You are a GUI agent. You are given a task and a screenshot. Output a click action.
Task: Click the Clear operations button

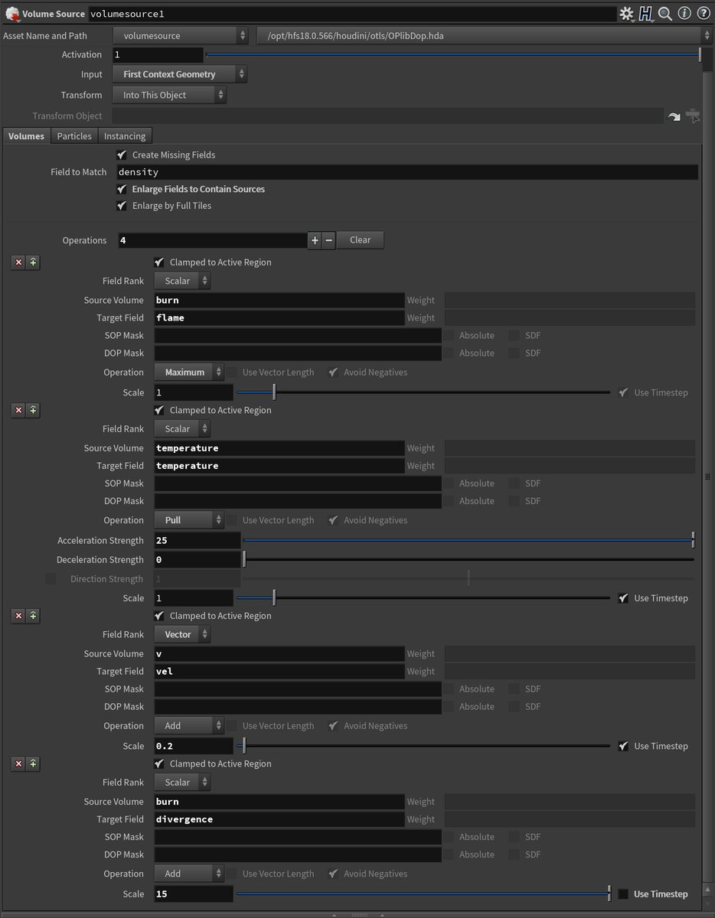point(360,240)
